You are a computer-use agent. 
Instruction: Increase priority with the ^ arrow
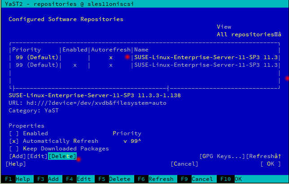pos(140,141)
